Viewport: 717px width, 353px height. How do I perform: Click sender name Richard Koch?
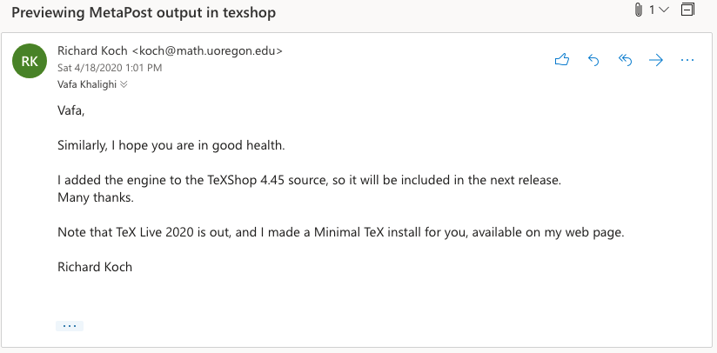pos(93,50)
